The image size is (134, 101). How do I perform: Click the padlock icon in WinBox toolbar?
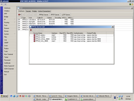click(x=132, y=4)
